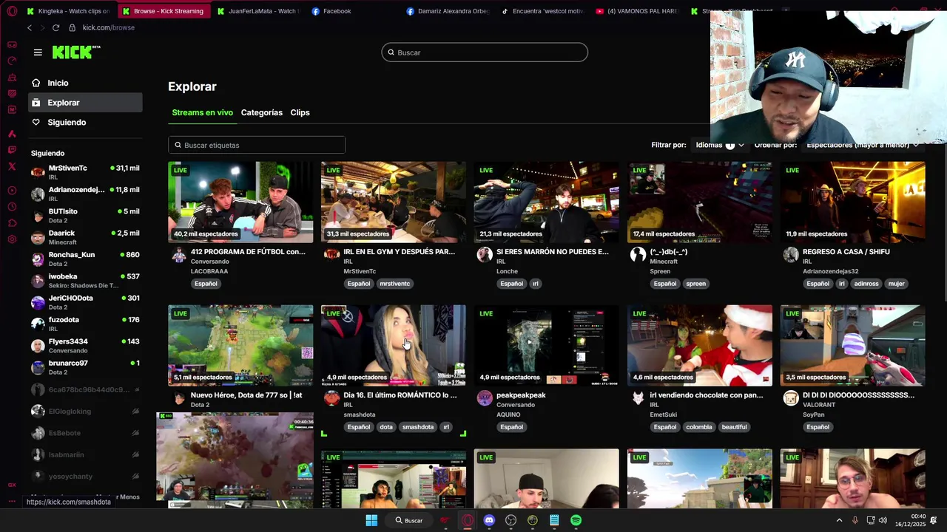Image resolution: width=947 pixels, height=532 pixels.
Task: Open the GX Control speedometer icon
Action: 12,61
